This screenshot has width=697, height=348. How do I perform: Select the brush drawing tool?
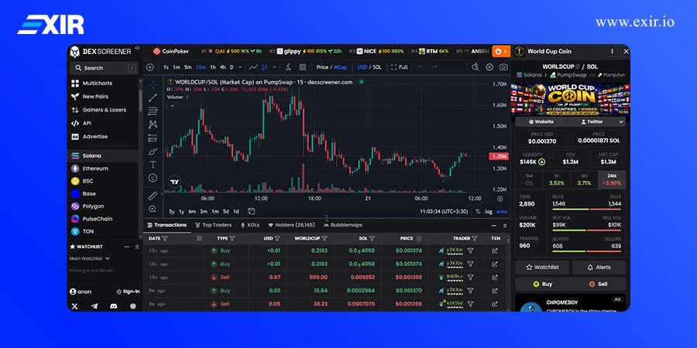[x=153, y=151]
